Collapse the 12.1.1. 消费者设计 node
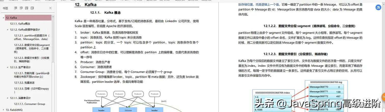 pos(8,98)
